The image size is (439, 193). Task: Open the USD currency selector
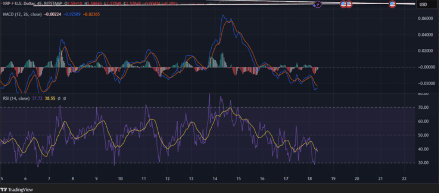coord(424,5)
